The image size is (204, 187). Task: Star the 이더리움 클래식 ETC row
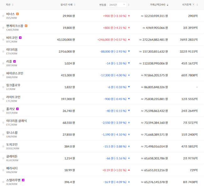click(x=3, y=123)
